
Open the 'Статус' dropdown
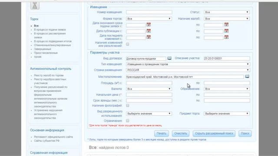click(x=227, y=12)
